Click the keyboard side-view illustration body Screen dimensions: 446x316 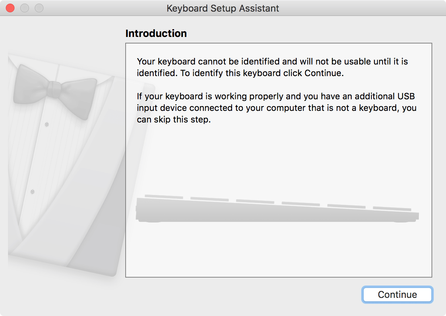click(275, 214)
